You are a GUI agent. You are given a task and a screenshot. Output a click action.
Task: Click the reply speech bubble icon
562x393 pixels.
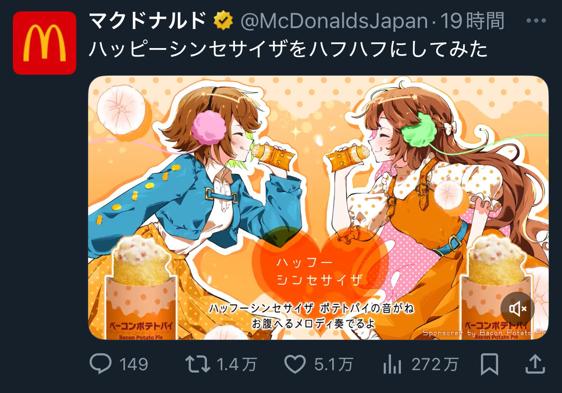[x=101, y=364]
